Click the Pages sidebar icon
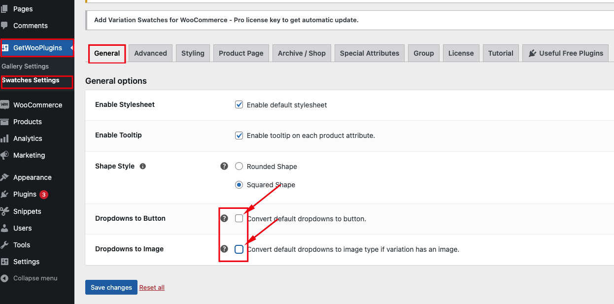 [4, 9]
